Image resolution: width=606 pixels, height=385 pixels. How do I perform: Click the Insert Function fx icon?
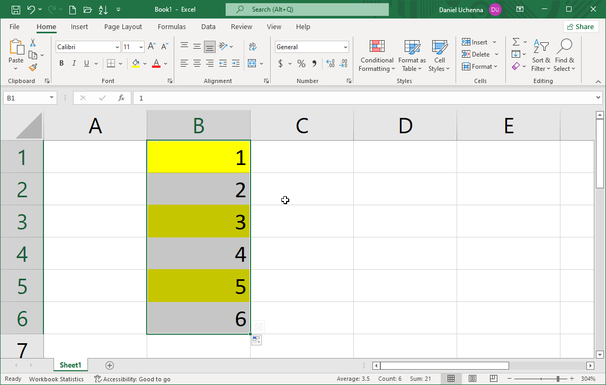point(121,98)
